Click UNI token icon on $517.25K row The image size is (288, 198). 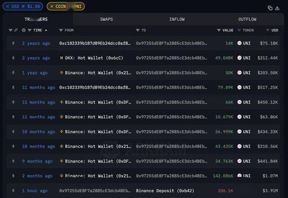coord(239,87)
